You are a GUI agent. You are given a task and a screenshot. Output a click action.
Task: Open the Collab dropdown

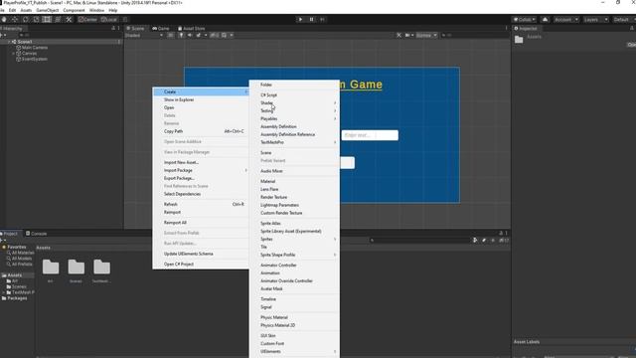524,19
